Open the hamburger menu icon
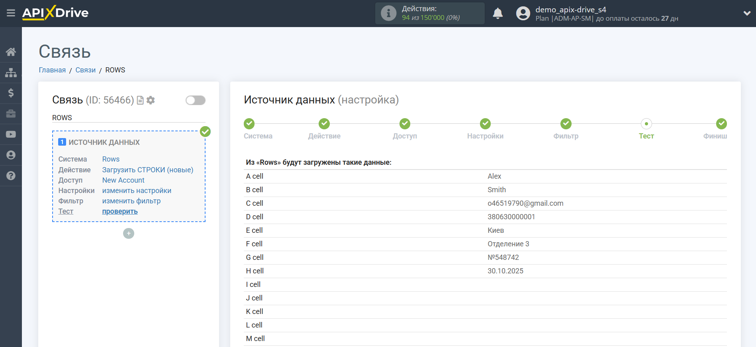756x347 pixels. pos(11,13)
